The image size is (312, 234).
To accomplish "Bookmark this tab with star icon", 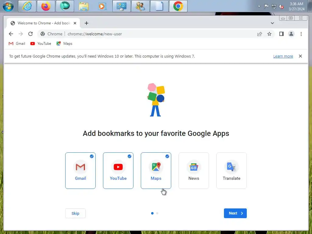I will click(x=269, y=34).
